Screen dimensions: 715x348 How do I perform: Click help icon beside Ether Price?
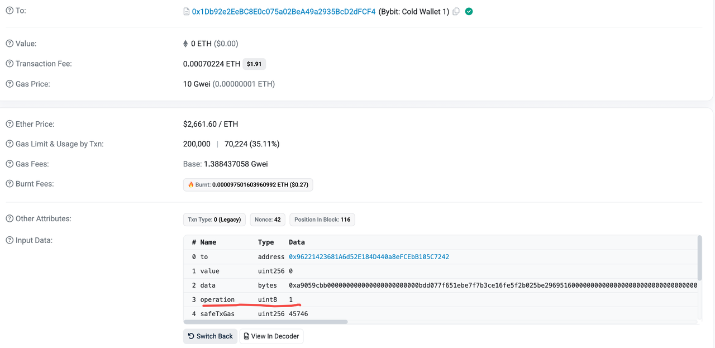(x=9, y=124)
